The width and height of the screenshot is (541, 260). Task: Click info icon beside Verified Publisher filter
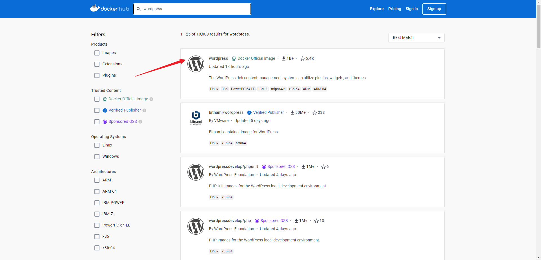point(144,110)
